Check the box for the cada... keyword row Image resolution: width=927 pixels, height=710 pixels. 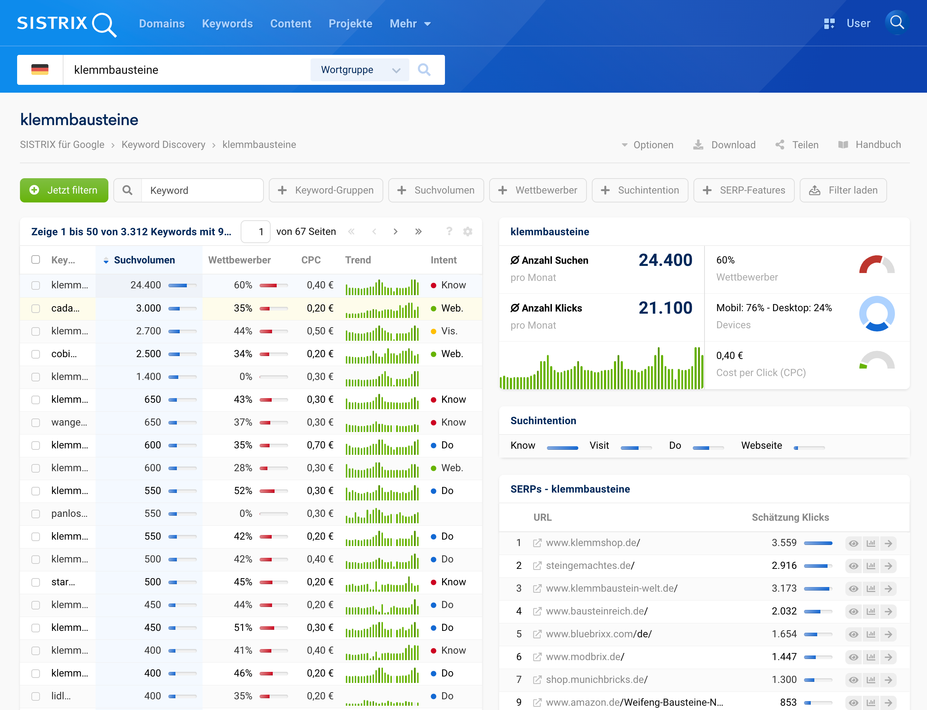click(36, 309)
